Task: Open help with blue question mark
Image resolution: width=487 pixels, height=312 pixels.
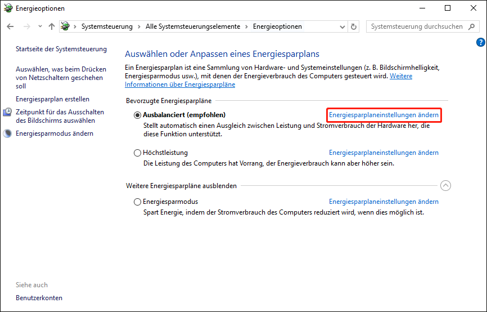Action: click(480, 42)
